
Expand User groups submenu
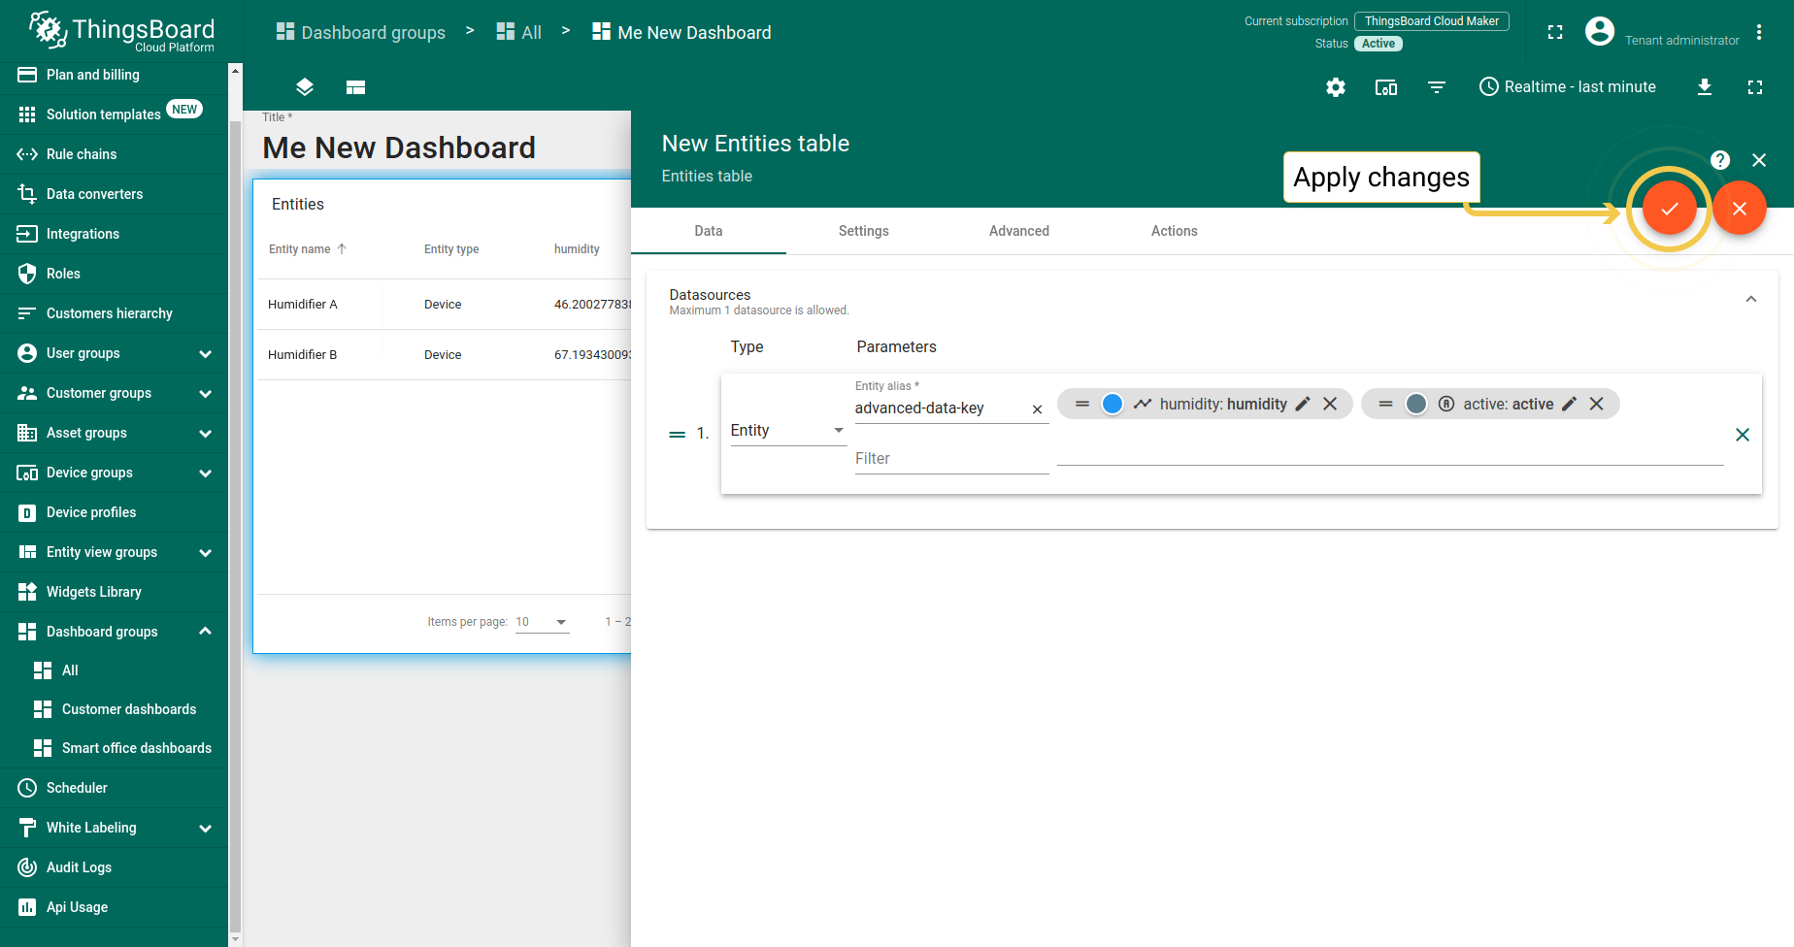click(x=205, y=354)
